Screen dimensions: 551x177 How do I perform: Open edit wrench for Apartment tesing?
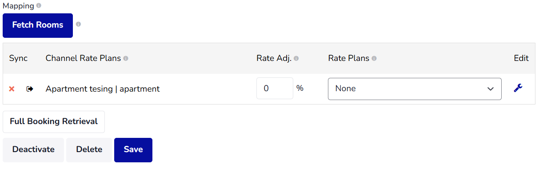(x=518, y=88)
